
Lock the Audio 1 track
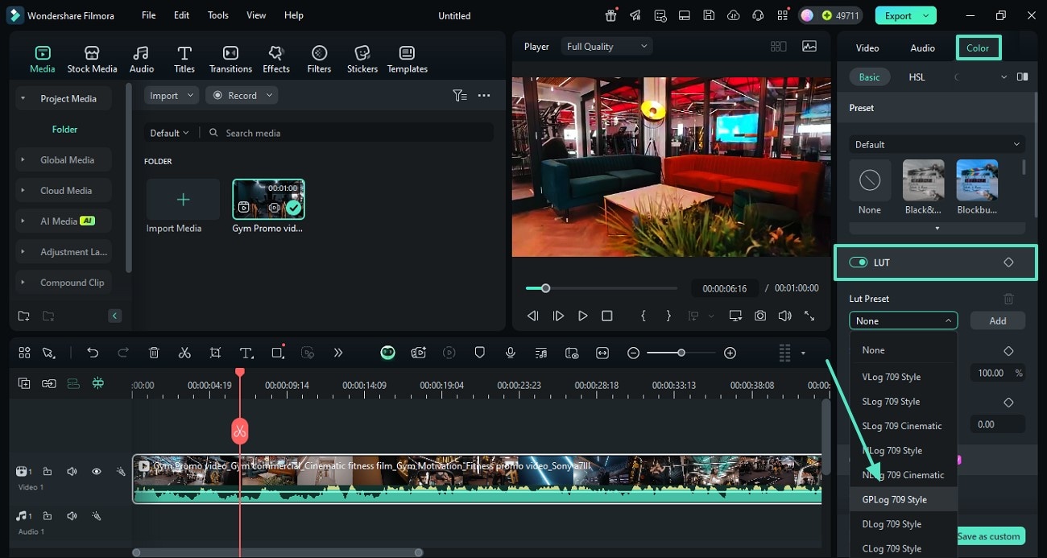click(x=48, y=516)
